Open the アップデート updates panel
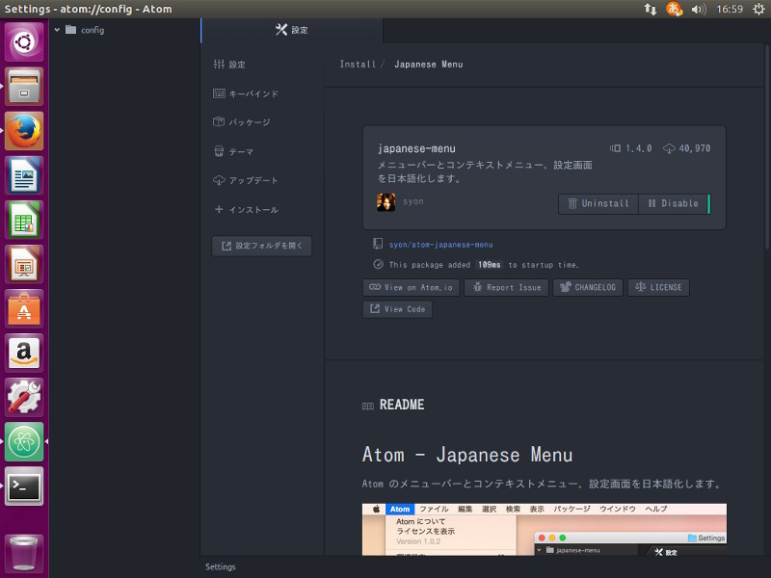This screenshot has height=578, width=771. (246, 180)
